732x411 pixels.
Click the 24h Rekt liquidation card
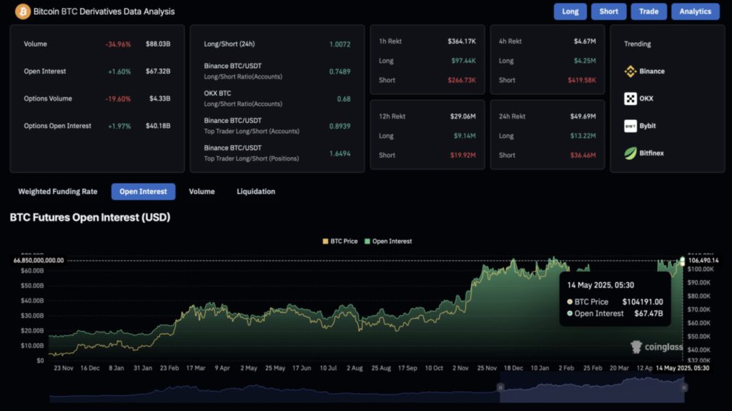click(547, 134)
